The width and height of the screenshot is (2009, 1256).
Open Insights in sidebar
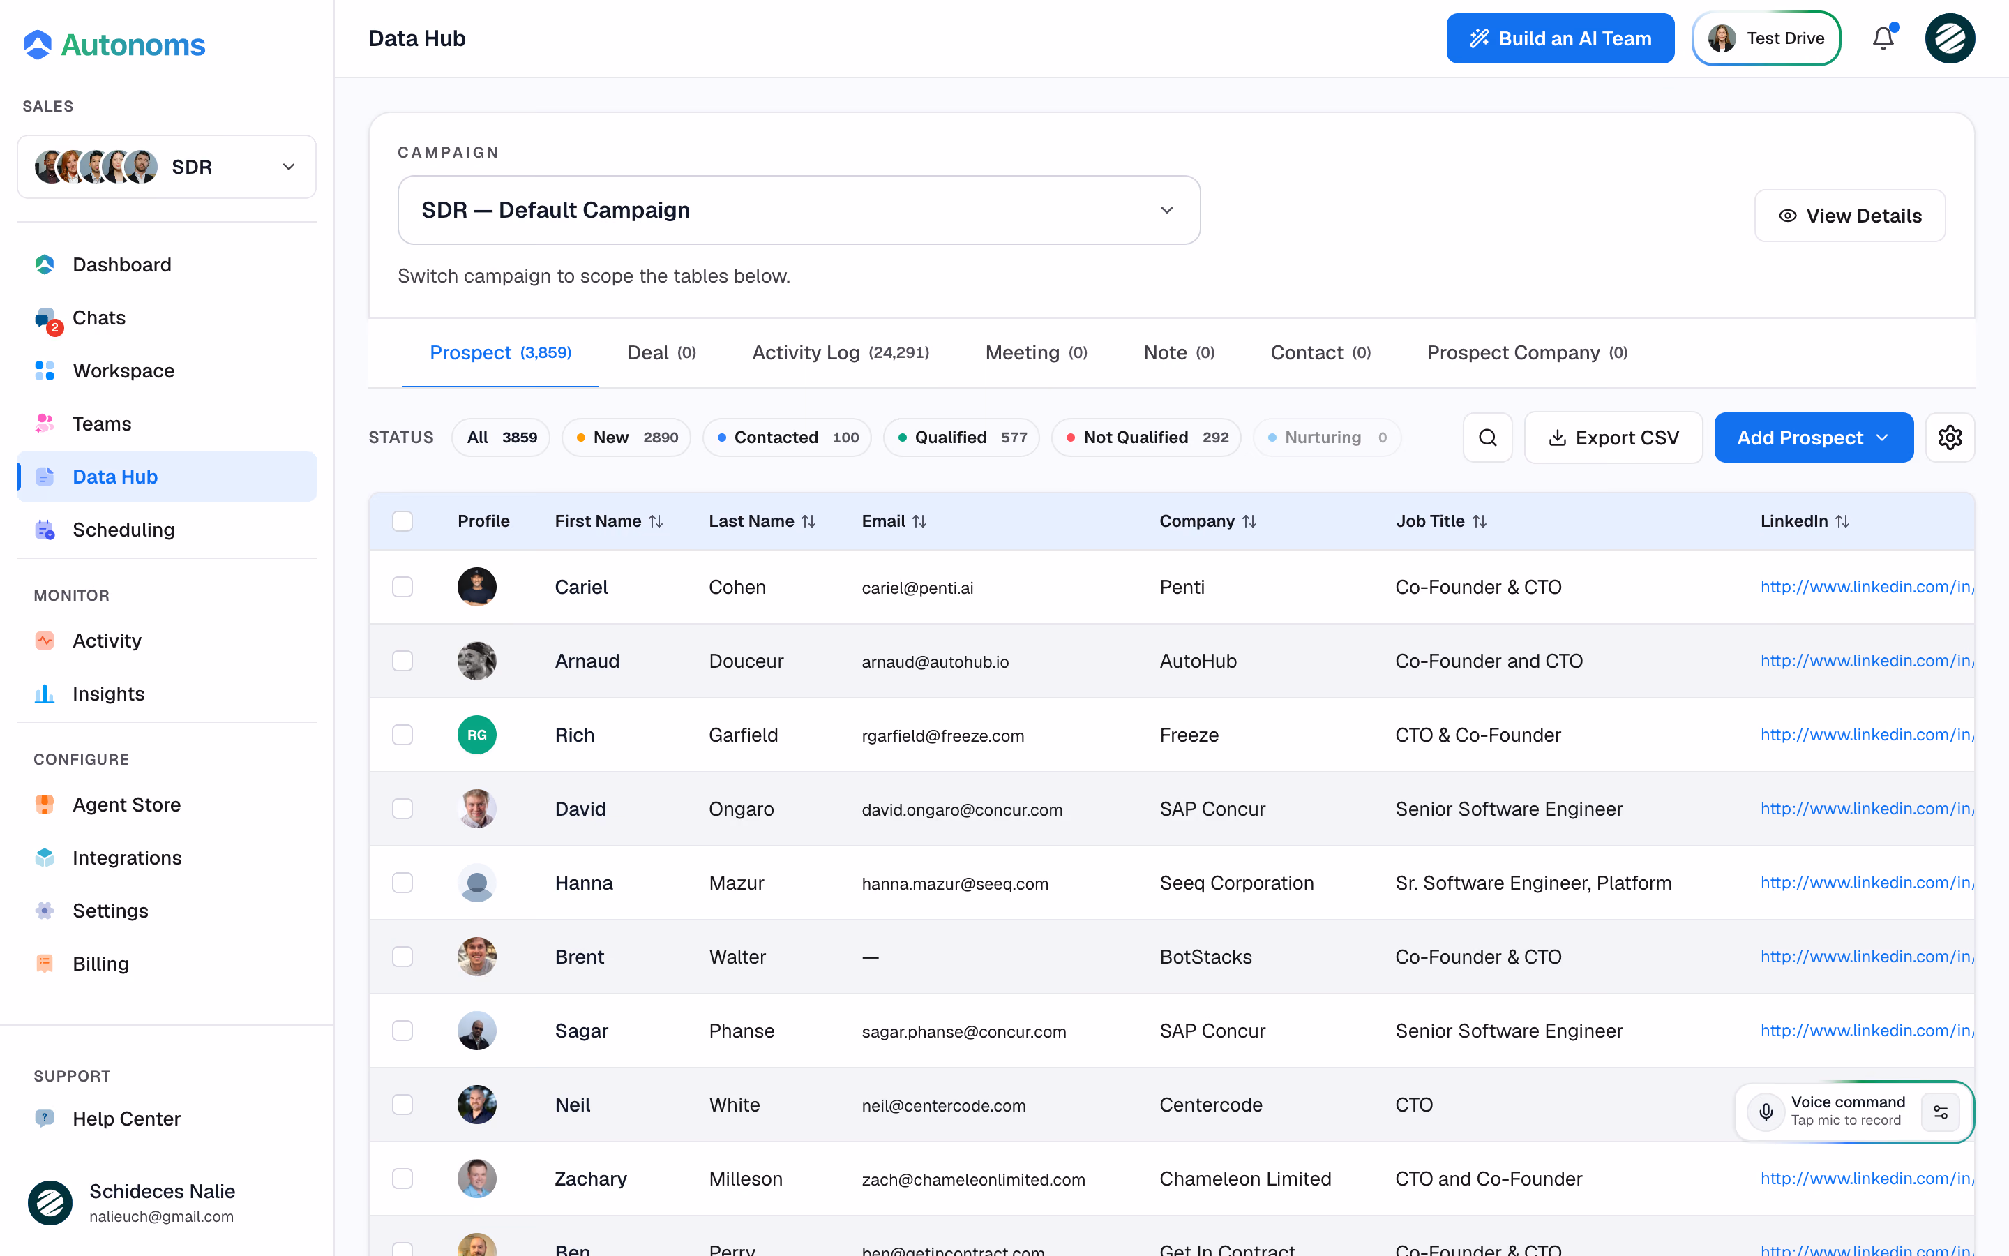tap(166, 694)
